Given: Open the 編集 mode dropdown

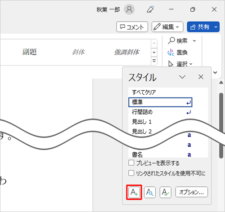Looking at the screenshot, I should [x=167, y=27].
